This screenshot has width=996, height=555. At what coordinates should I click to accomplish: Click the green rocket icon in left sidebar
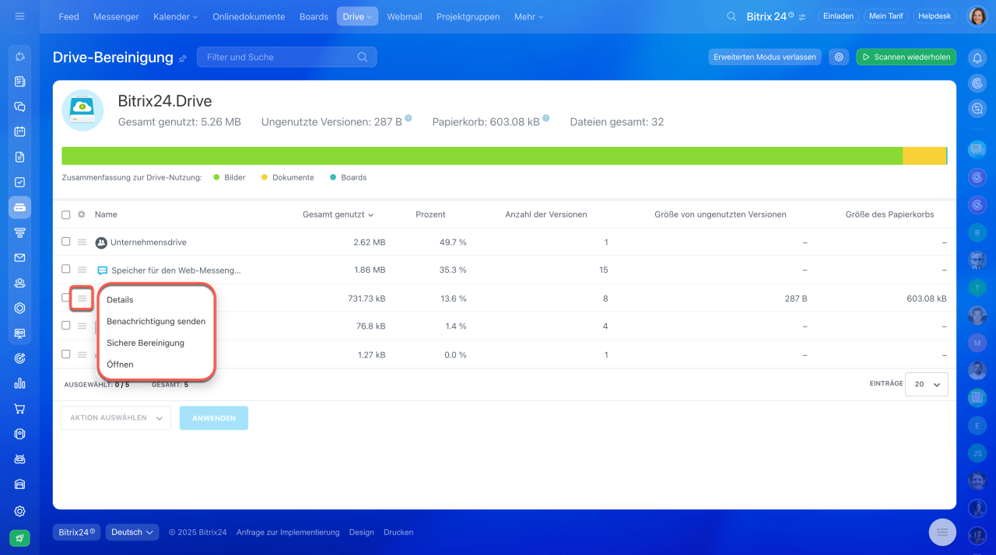pyautogui.click(x=20, y=538)
